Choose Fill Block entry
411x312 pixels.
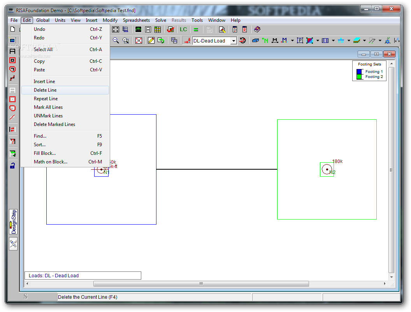point(65,153)
